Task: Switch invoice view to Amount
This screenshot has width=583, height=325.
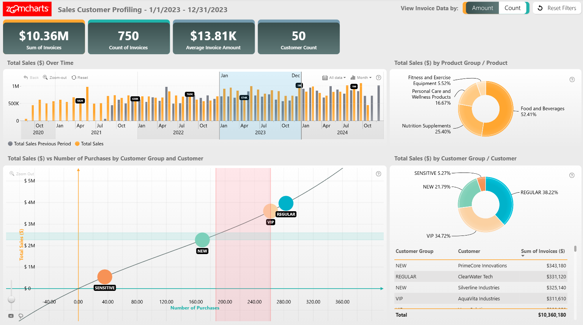Action: (482, 8)
